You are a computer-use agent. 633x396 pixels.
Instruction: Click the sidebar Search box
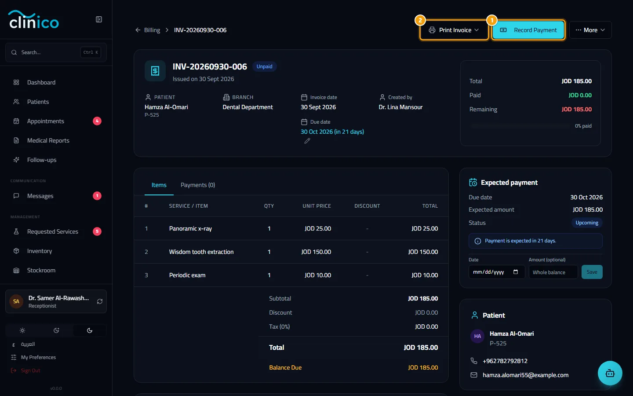56,52
